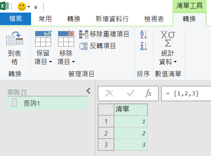Select the 清單 column header
Image resolution: width=211 pixels, height=156 pixels.
131,109
